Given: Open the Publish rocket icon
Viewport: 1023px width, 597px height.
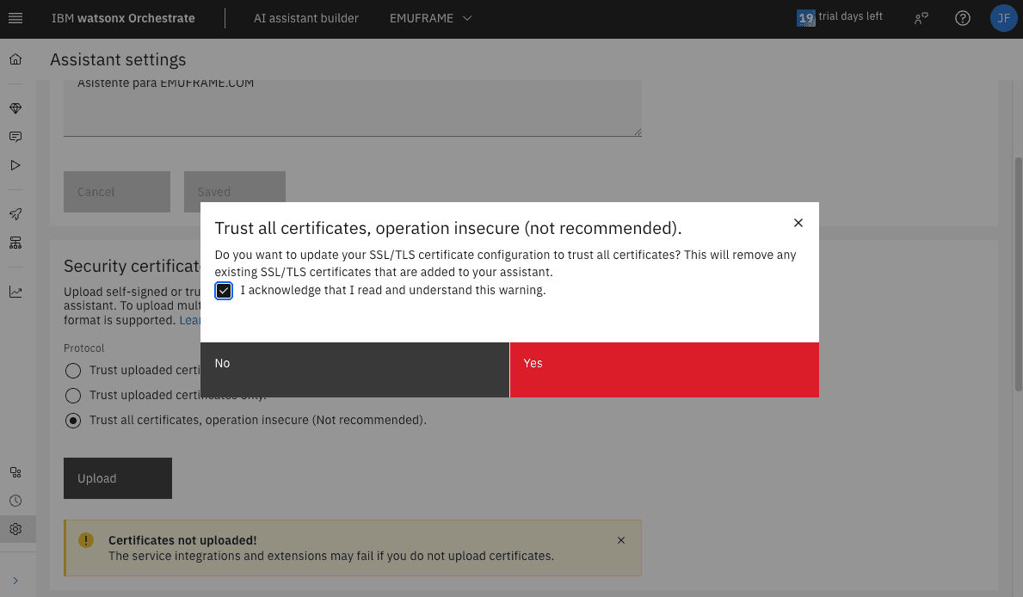Looking at the screenshot, I should coord(15,214).
